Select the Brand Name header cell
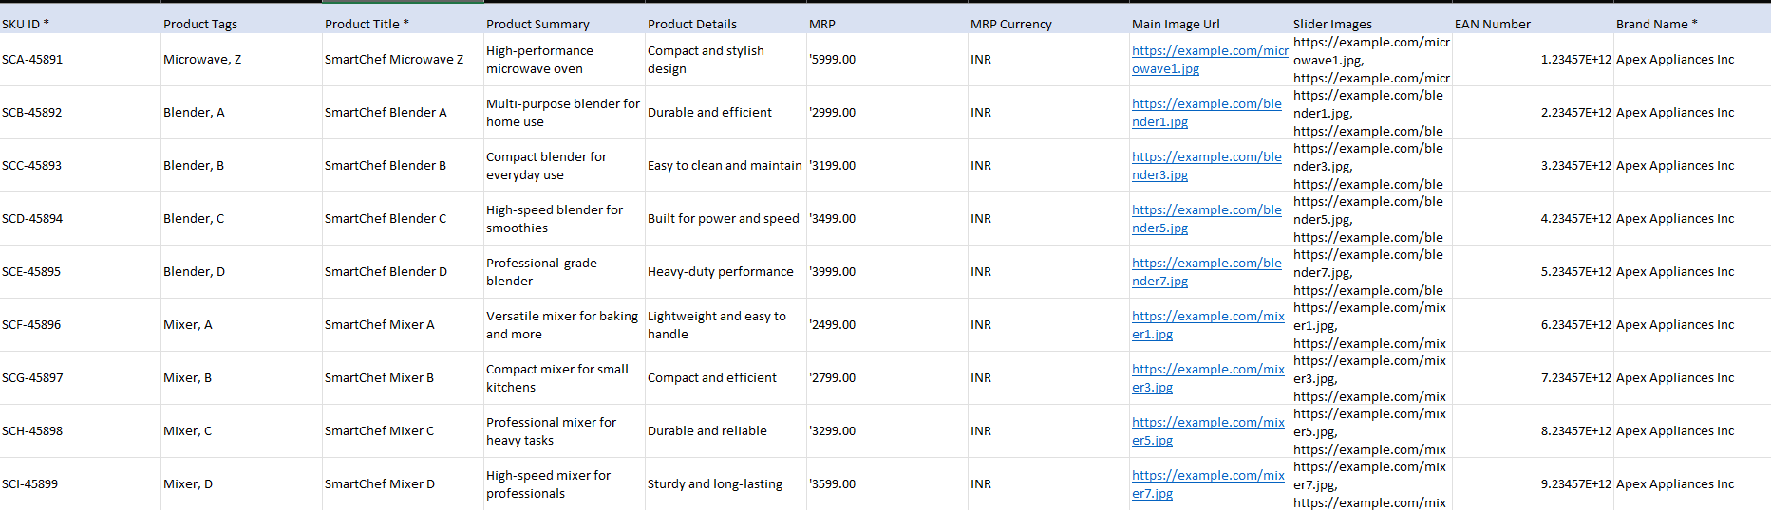This screenshot has width=1771, height=510. click(1692, 24)
